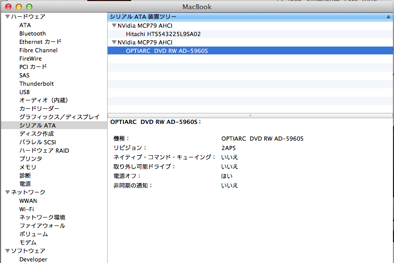The height and width of the screenshot is (263, 394).
Task: Open オーディオ（内蔵） entry
Action: coord(43,100)
